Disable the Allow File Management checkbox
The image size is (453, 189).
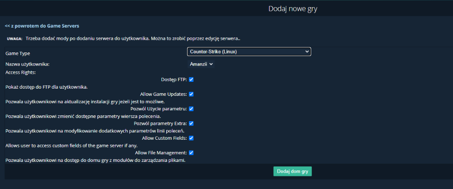click(x=191, y=153)
